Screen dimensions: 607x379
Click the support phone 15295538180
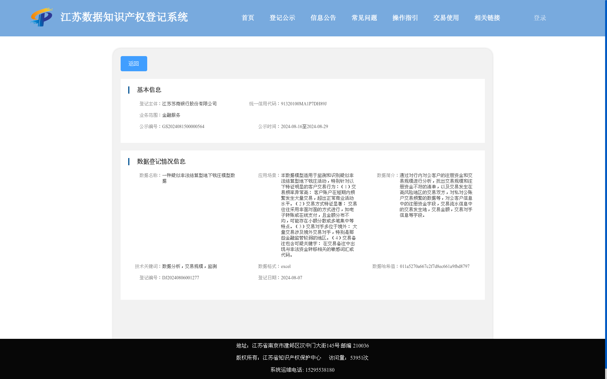[320, 370]
